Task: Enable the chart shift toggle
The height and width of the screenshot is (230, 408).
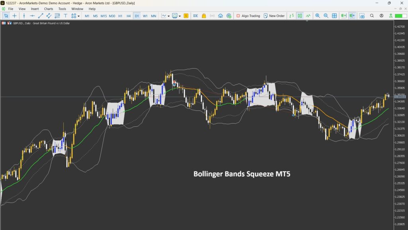Action: (x=352, y=16)
